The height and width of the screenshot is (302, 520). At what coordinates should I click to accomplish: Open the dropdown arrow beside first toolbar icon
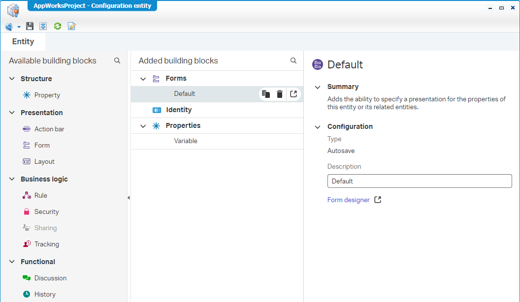[19, 27]
